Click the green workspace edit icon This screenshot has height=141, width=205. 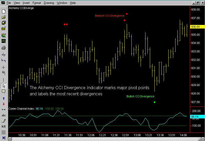pyautogui.click(x=4, y=35)
